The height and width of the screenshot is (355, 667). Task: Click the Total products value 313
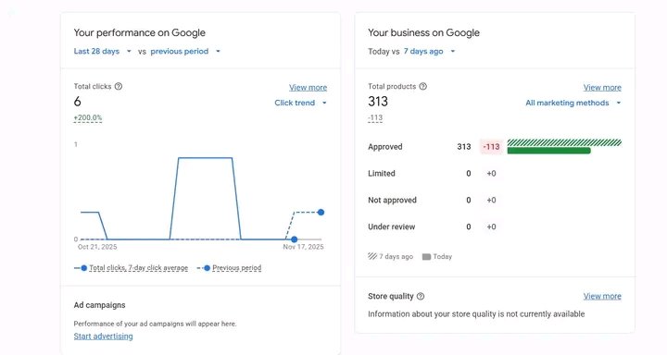pos(378,102)
